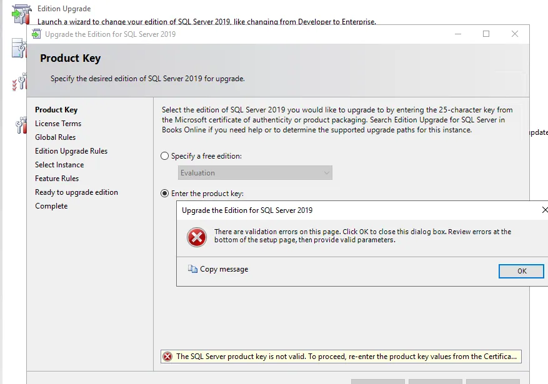
Task: Maximize the Upgrade the Edition wizard window
Action: (x=486, y=34)
